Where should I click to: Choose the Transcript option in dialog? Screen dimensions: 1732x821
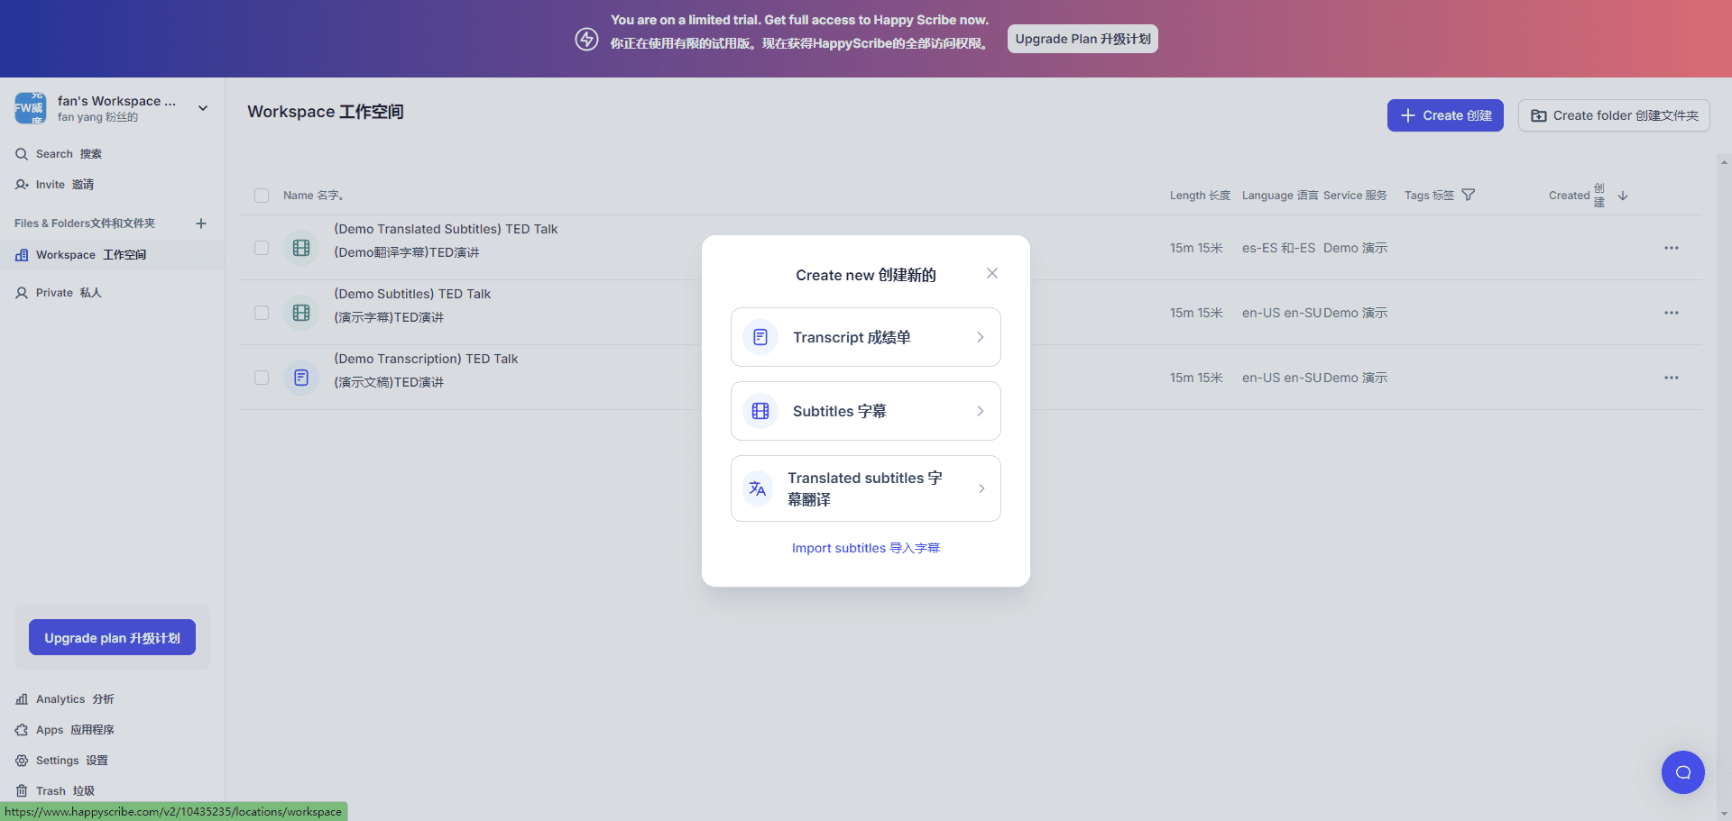point(865,337)
